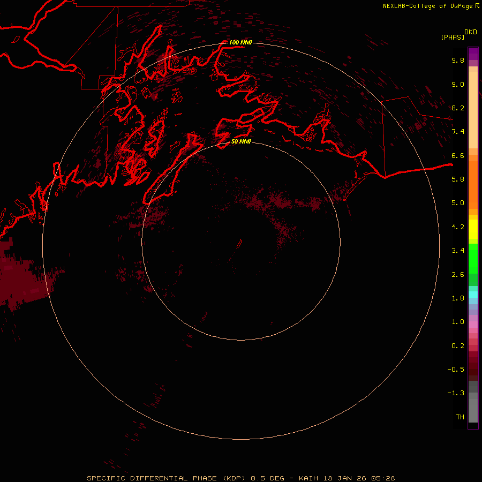This screenshot has height=482, width=482.
Task: Click the 9.0 scale value
Action: (x=458, y=84)
